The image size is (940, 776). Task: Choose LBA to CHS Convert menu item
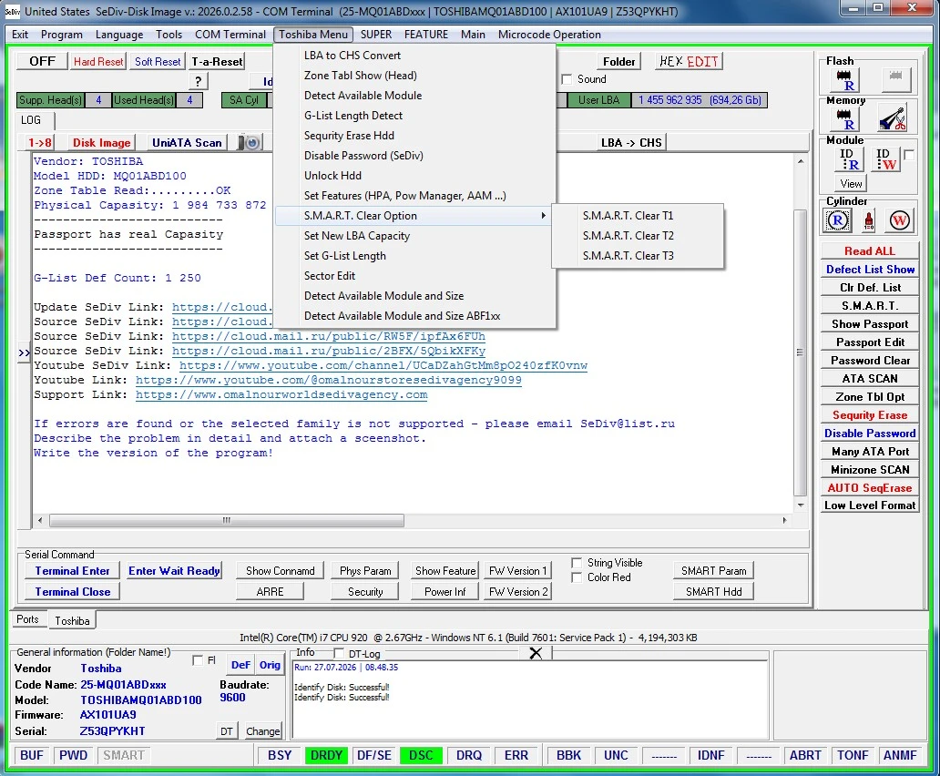413,56
